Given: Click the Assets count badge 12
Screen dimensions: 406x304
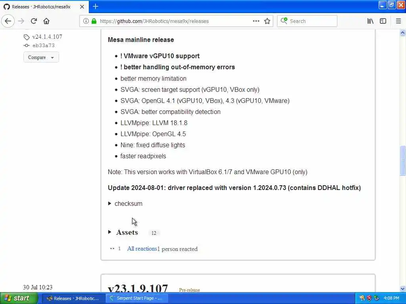Looking at the screenshot, I should click(x=154, y=233).
